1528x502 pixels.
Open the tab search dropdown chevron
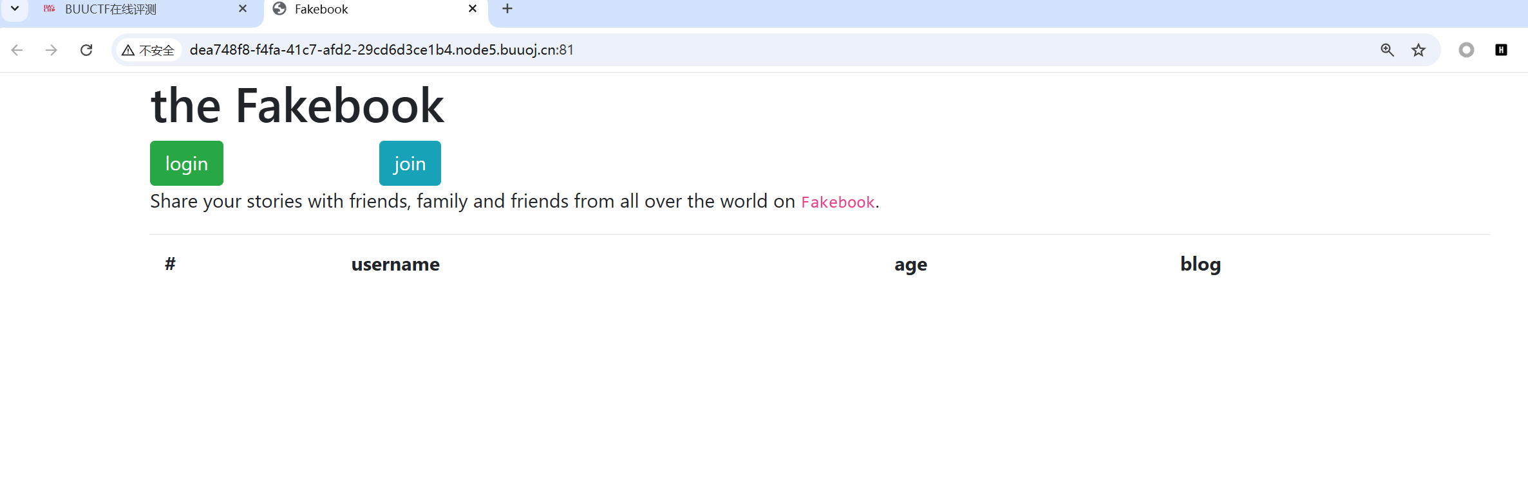coord(15,9)
